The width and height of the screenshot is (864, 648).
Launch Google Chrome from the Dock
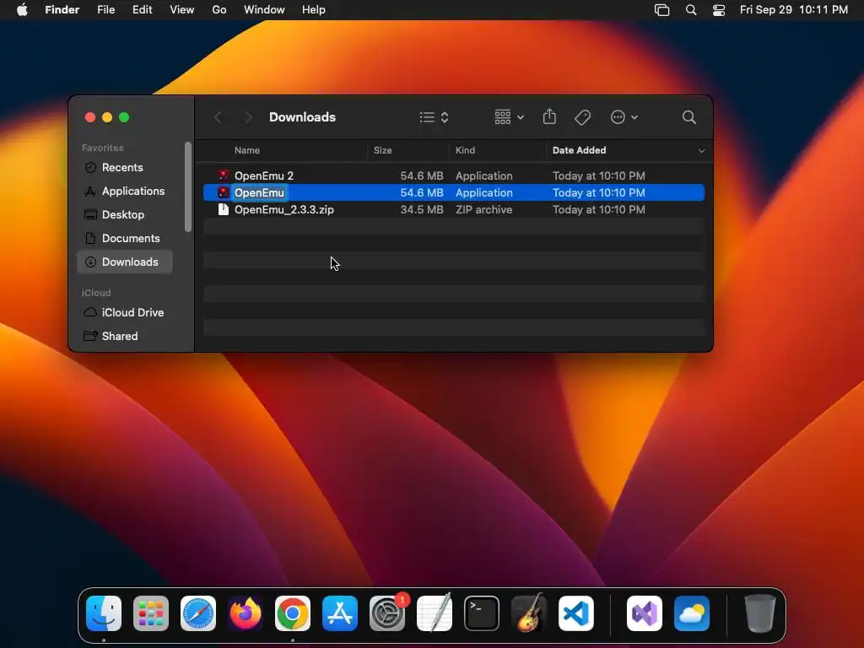click(x=293, y=613)
